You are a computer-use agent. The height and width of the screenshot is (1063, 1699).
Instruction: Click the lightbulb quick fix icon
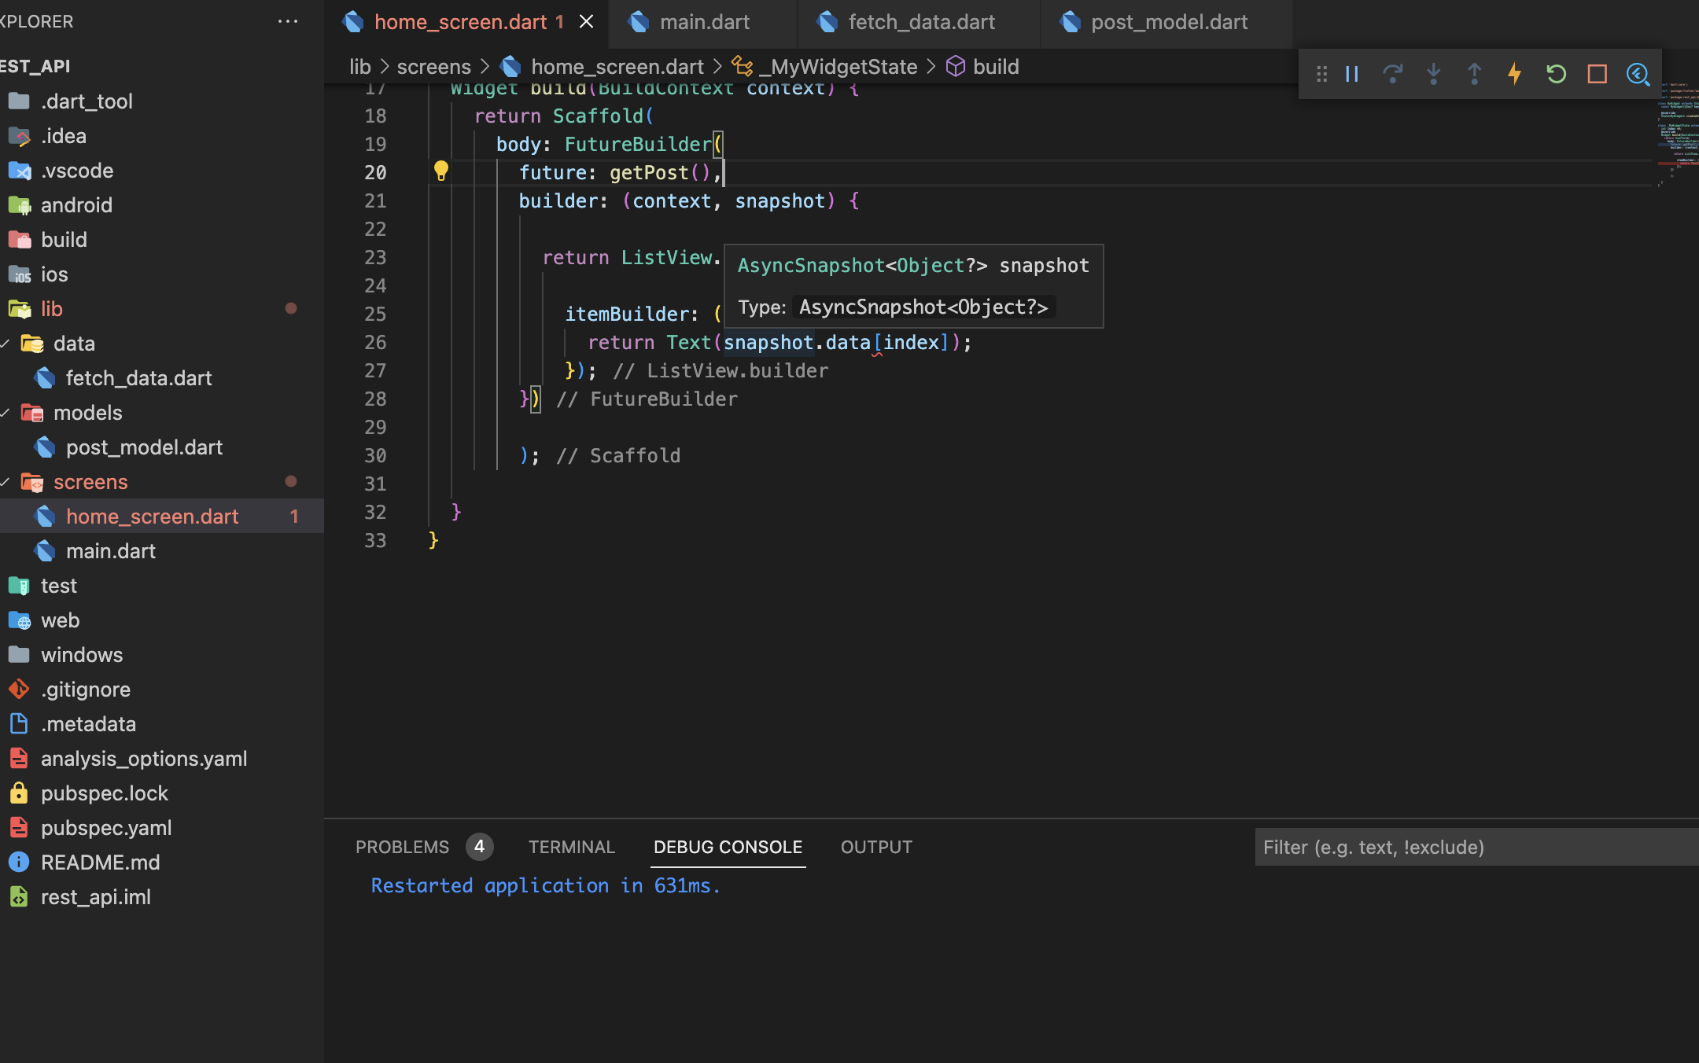[441, 171]
